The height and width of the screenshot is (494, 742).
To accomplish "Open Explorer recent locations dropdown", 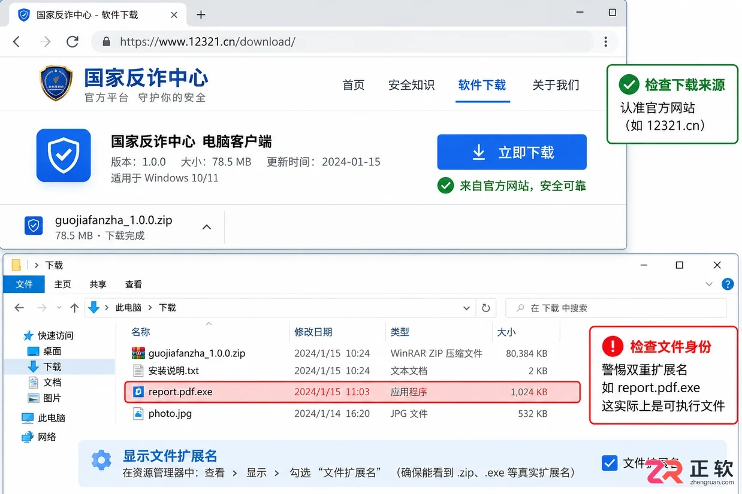I will click(59, 308).
